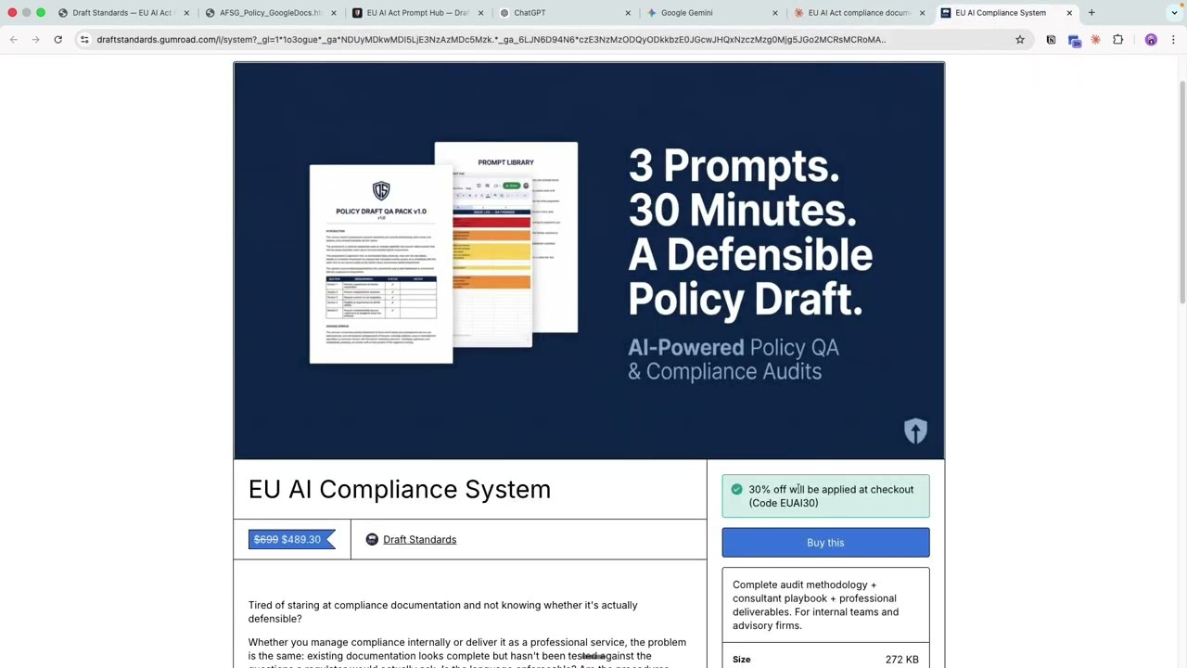Open the calendar extension showing 3h badge
1187x668 pixels.
click(1074, 40)
